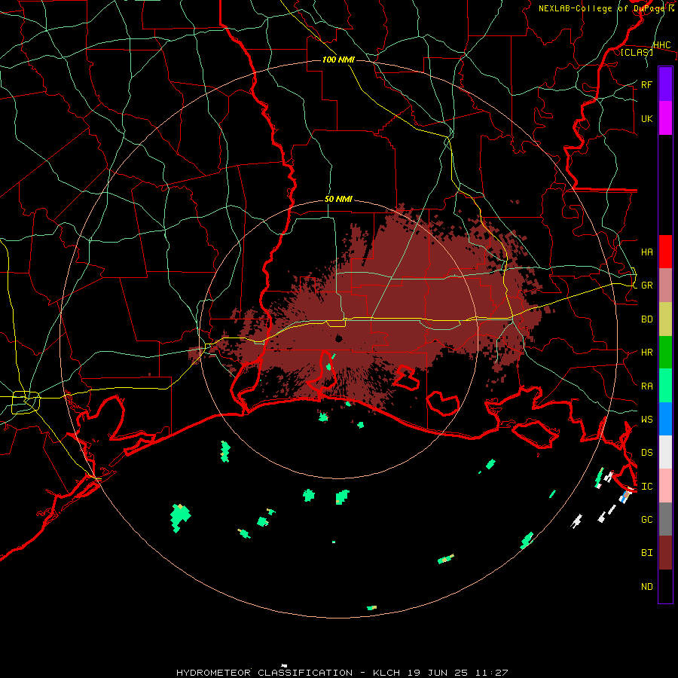Click the 'UK' legend label

646,118
